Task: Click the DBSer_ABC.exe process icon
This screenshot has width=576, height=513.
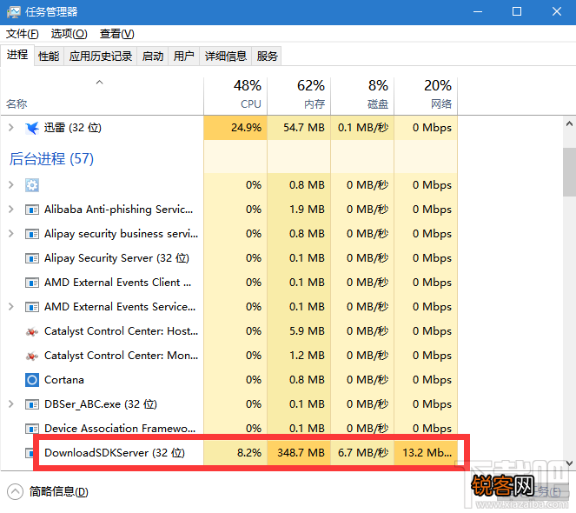Action: coord(32,404)
